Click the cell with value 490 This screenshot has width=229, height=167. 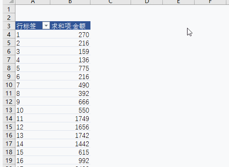(70, 85)
